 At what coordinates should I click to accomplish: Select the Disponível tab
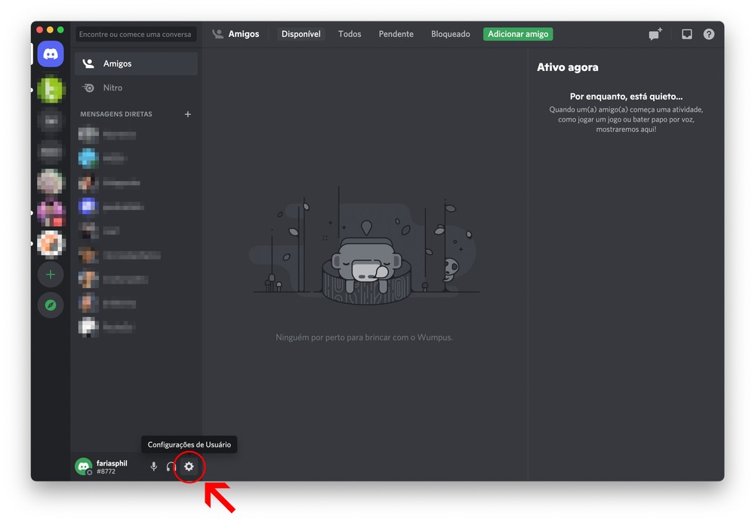301,34
